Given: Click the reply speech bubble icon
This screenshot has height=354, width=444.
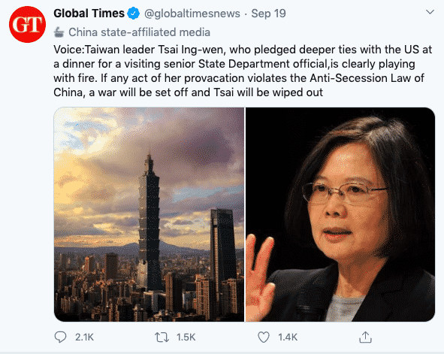Looking at the screenshot, I should (x=60, y=337).
